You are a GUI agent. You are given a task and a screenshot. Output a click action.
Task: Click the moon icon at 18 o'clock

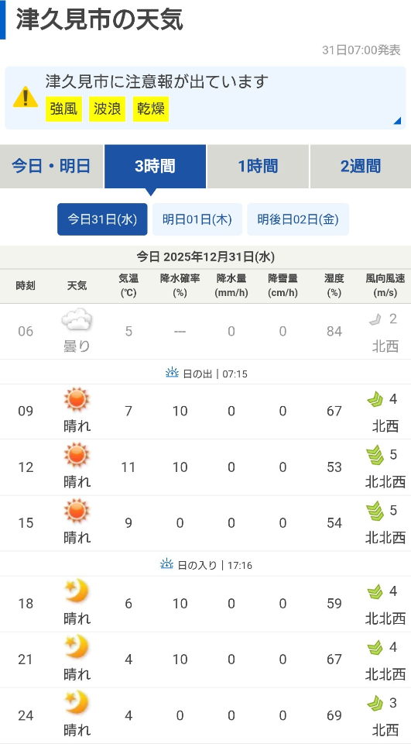[x=77, y=591]
